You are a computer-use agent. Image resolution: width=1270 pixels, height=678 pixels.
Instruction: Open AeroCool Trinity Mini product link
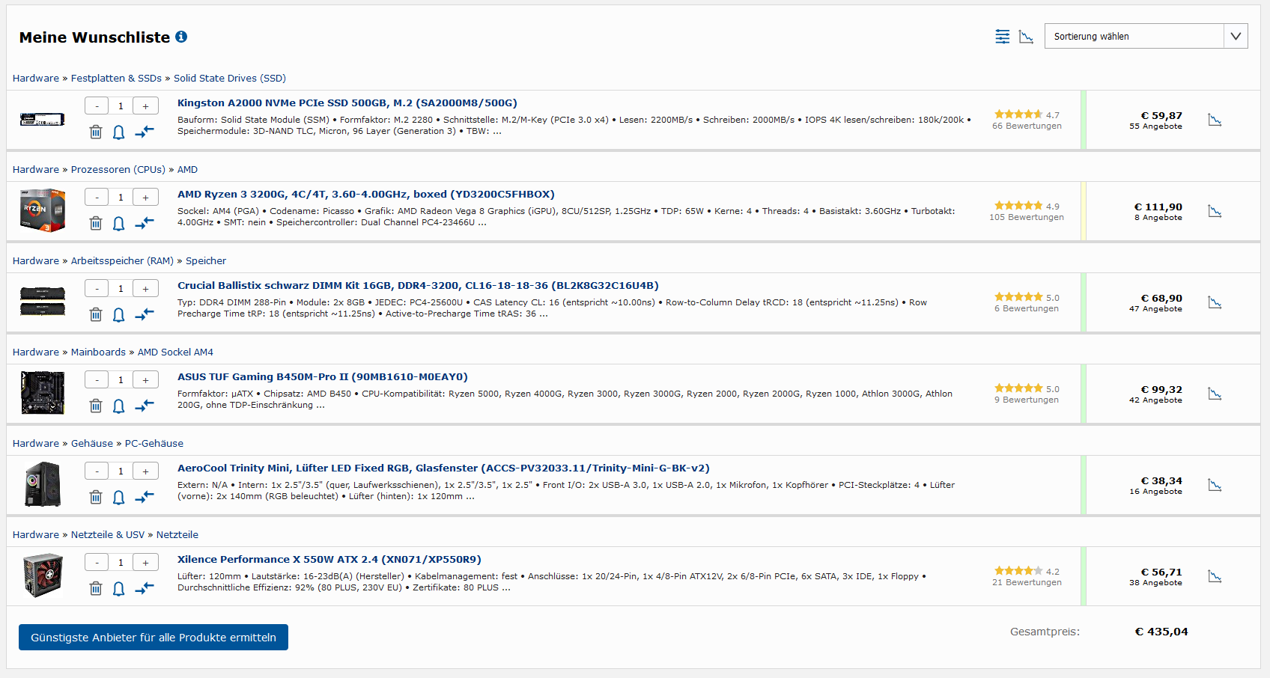coord(443,468)
